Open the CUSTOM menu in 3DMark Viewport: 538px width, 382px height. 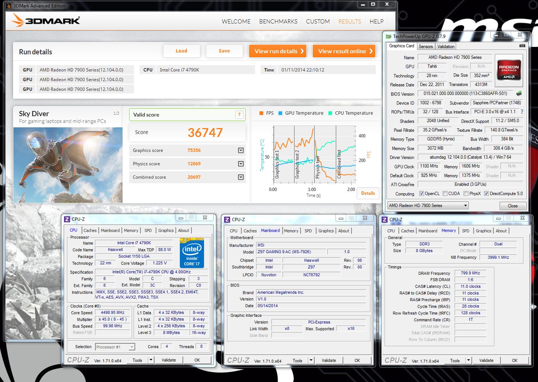click(x=318, y=22)
